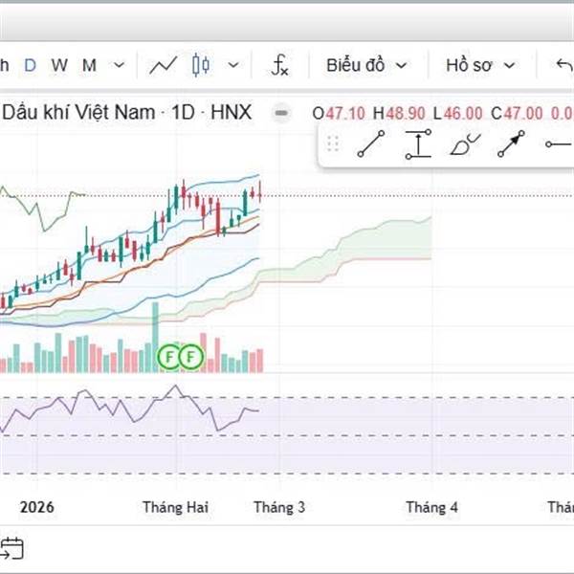574x574 pixels.
Task: Select the W weekly timeframe
Action: tap(59, 65)
